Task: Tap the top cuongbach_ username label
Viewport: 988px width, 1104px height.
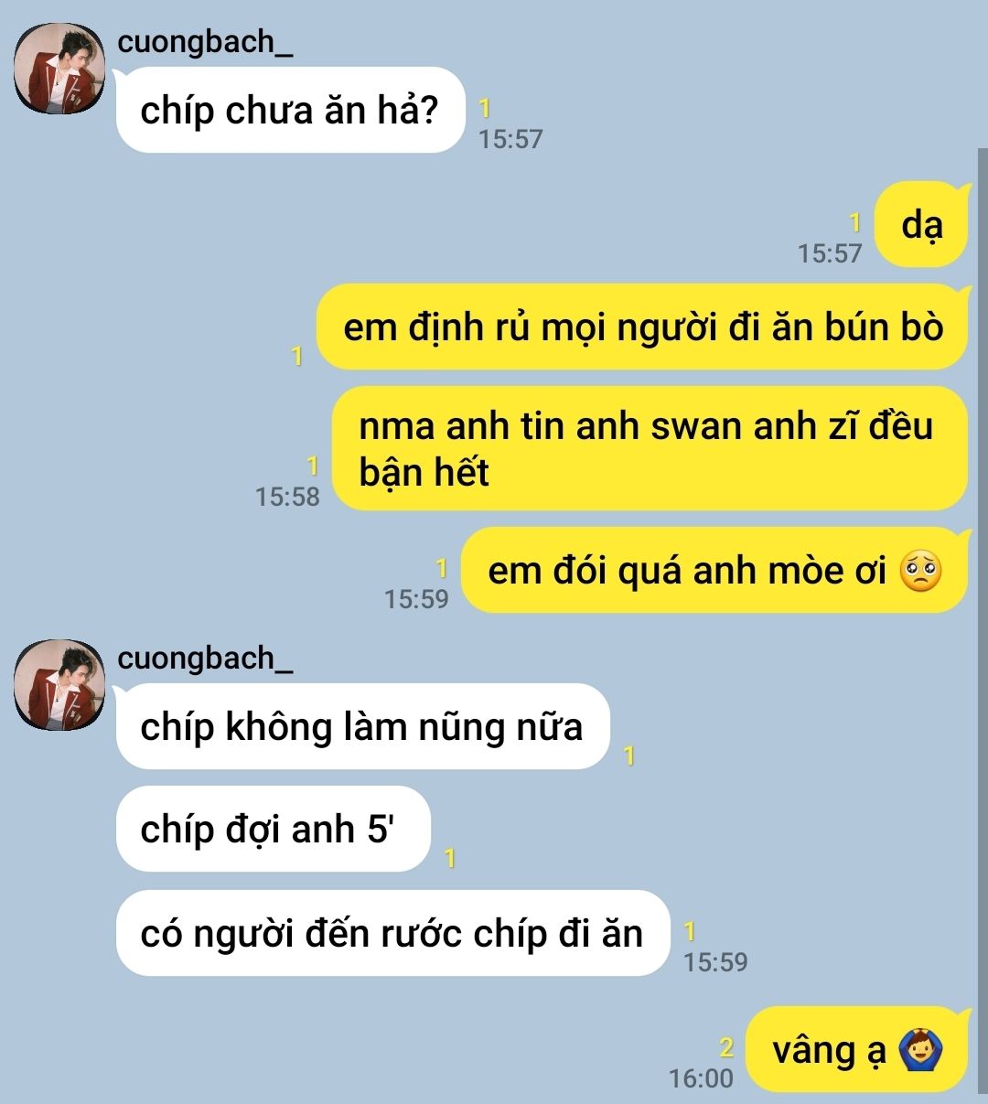Action: coord(205,41)
